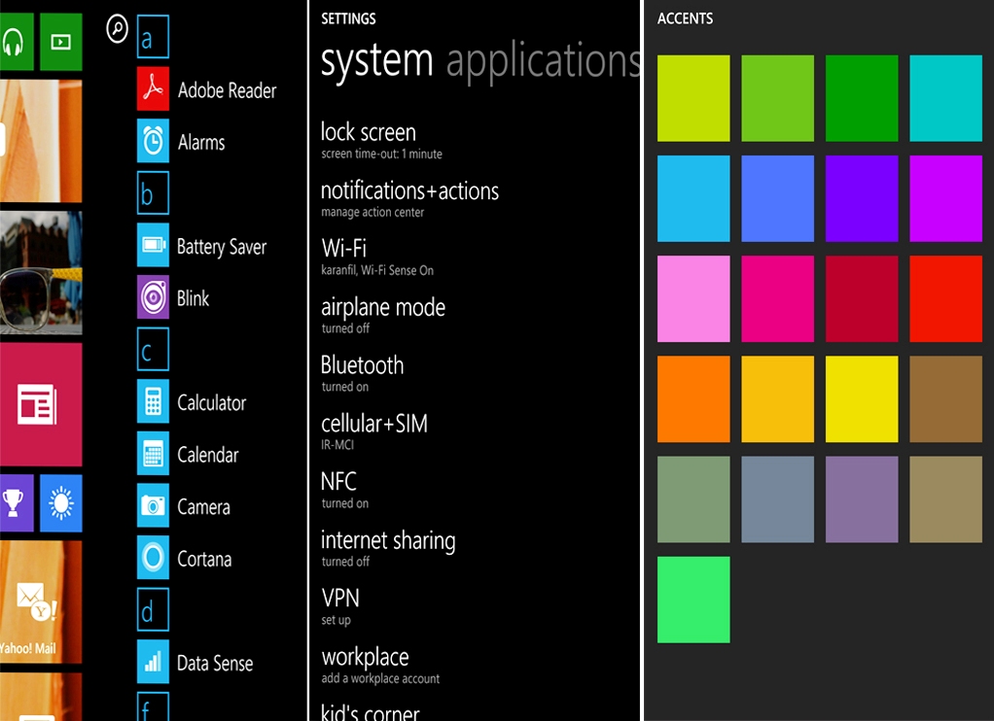Choose the lime yellow-green accent

click(x=693, y=98)
